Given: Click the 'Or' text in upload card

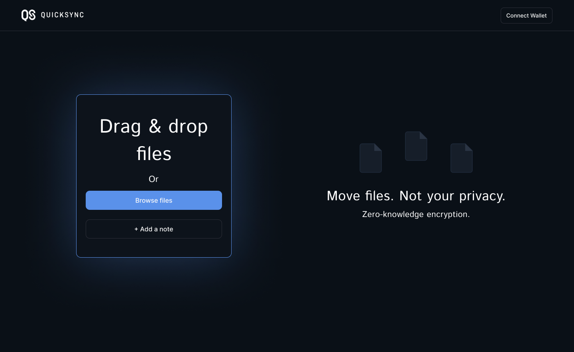Looking at the screenshot, I should coord(154,179).
